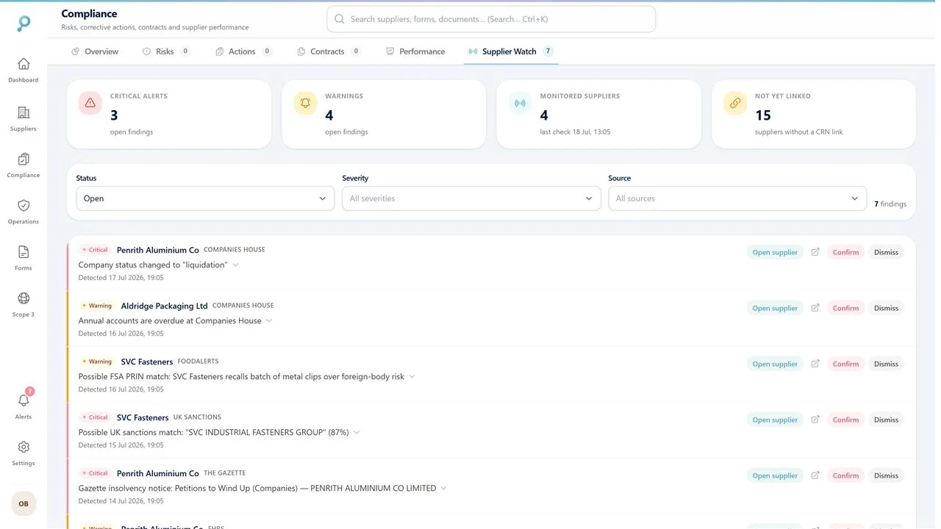
Task: Click the 'THE GAZETTE' source label
Action: [225, 473]
